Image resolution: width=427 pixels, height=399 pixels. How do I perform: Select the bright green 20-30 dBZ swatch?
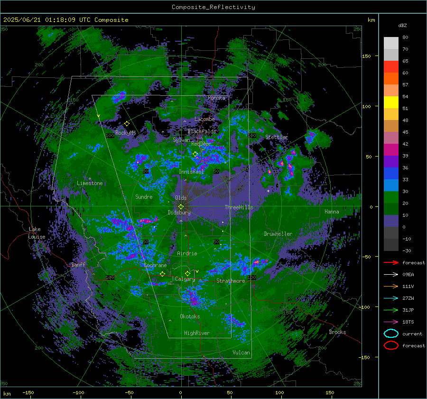[391, 197]
